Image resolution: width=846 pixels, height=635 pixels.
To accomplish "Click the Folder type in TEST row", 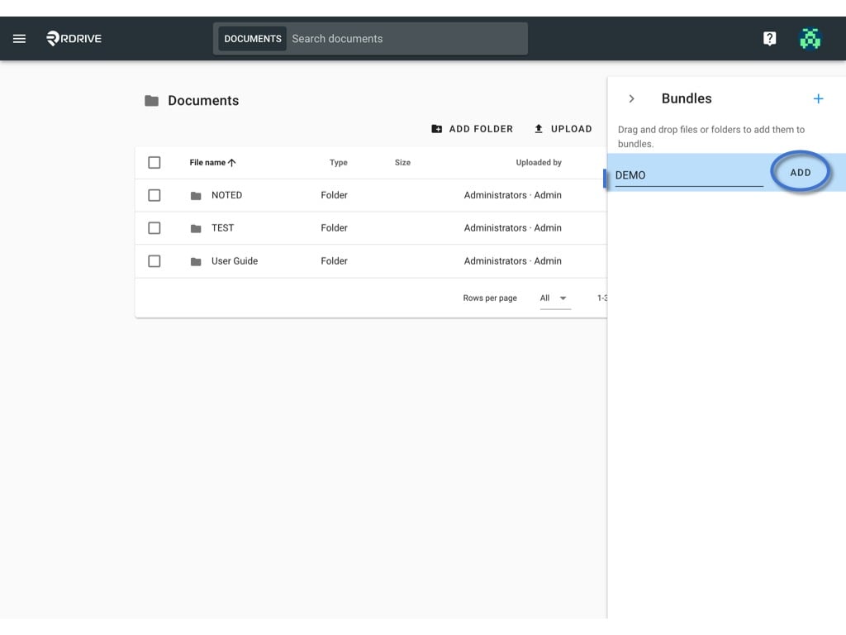I will pyautogui.click(x=334, y=228).
